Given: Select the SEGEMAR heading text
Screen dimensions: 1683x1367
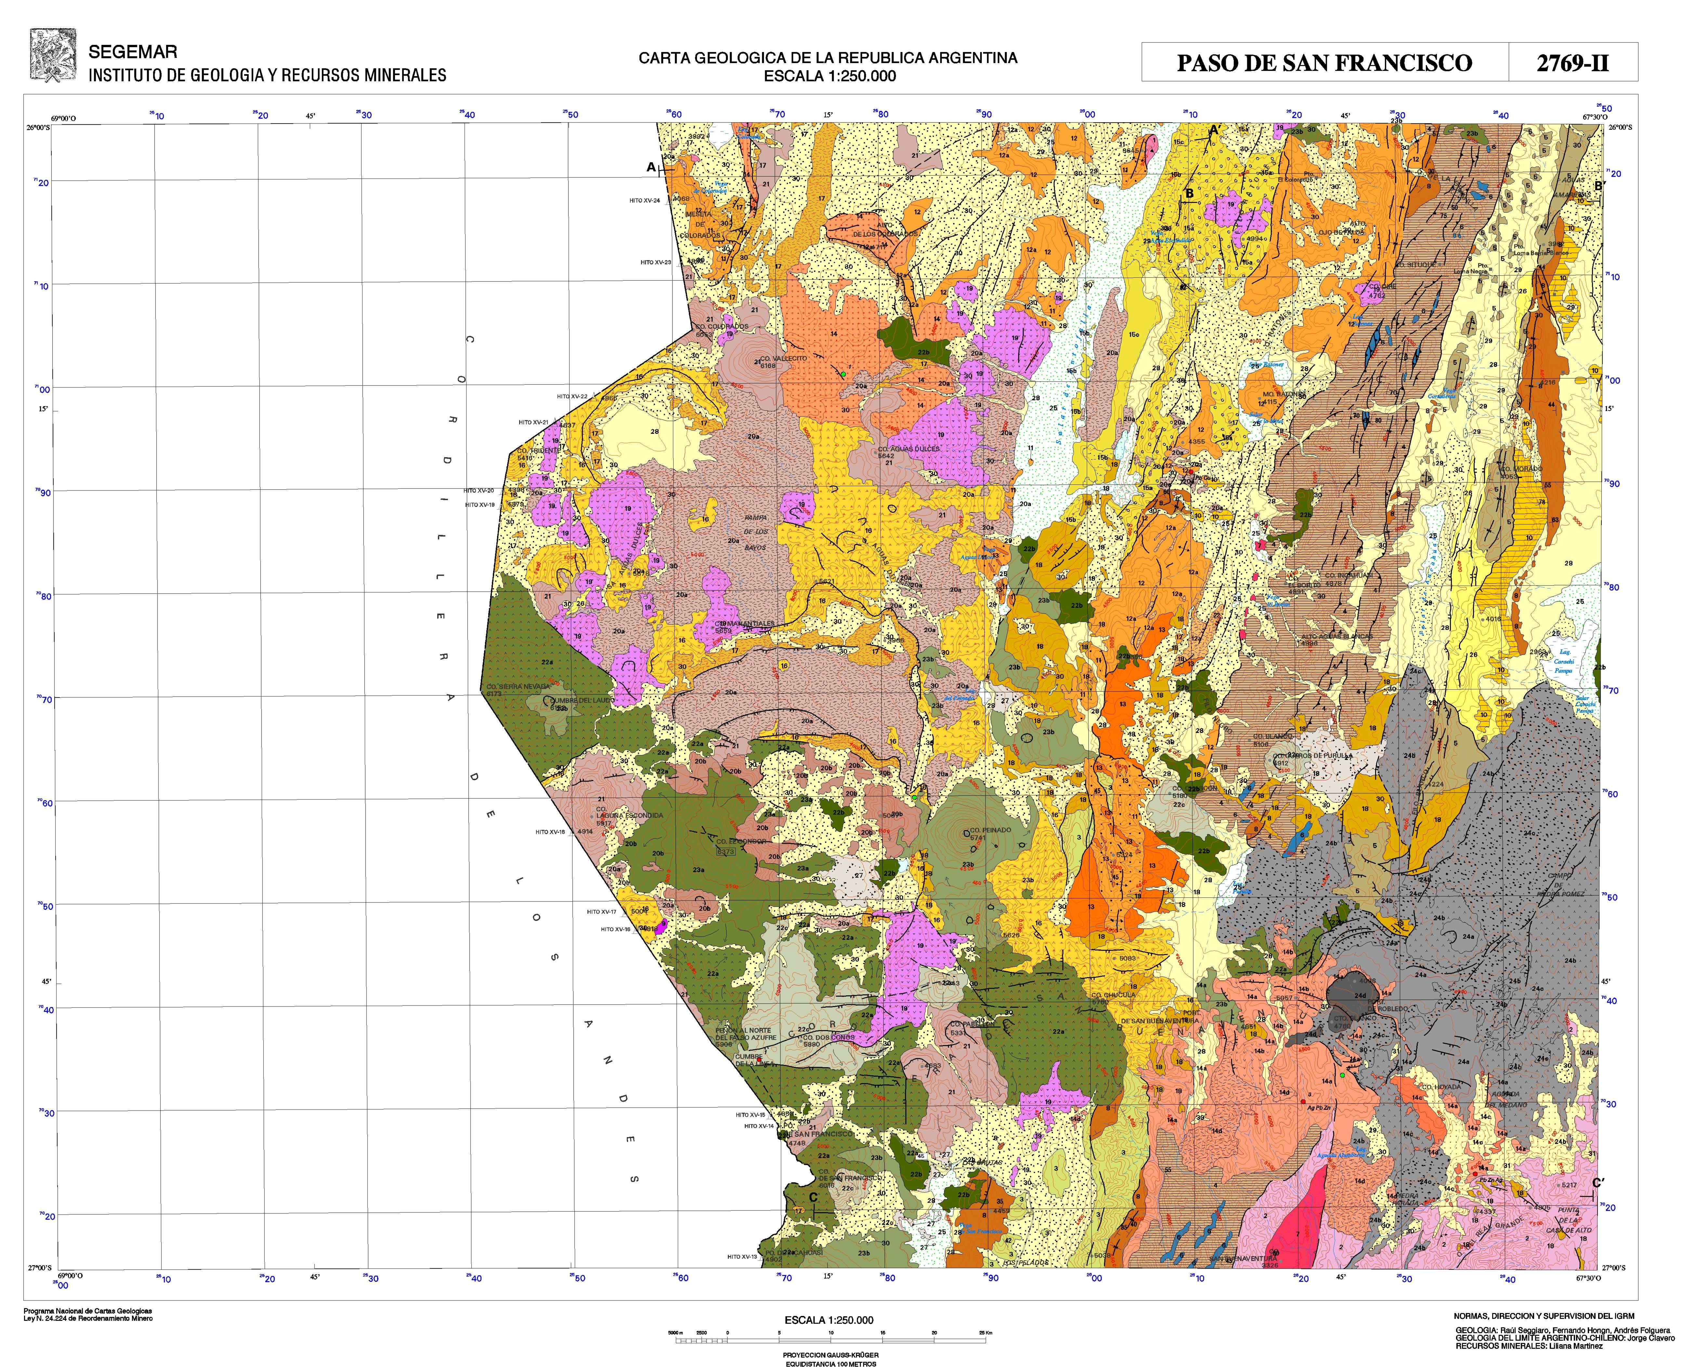Looking at the screenshot, I should click(x=133, y=53).
